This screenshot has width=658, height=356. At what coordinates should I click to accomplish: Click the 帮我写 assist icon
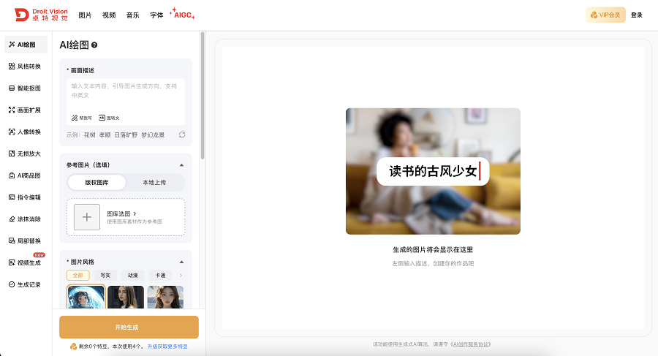click(81, 117)
